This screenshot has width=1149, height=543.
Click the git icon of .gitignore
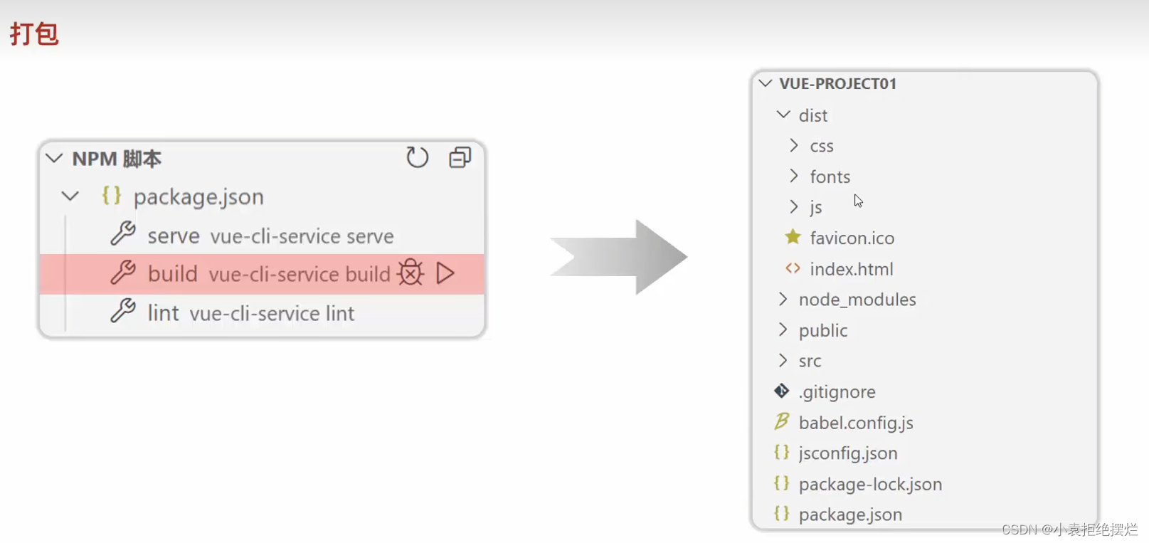(782, 391)
